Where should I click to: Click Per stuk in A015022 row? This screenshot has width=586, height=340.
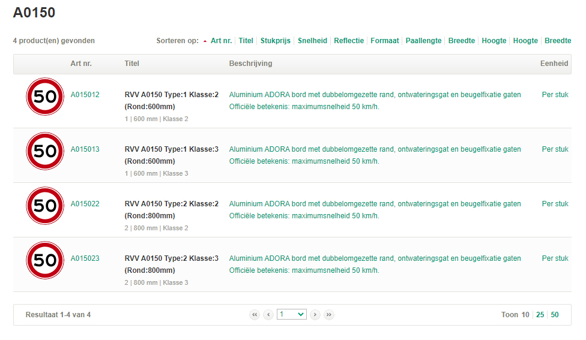point(555,204)
